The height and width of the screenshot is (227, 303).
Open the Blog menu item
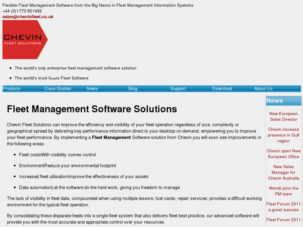point(133,89)
